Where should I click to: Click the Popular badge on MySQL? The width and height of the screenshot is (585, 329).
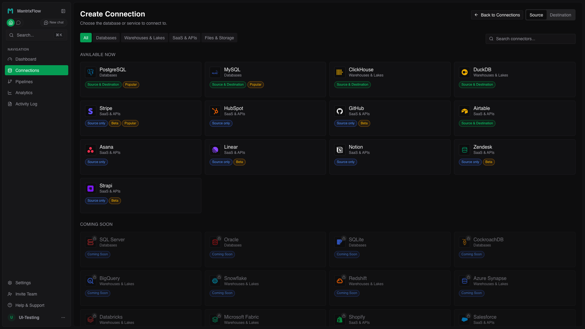click(x=256, y=85)
